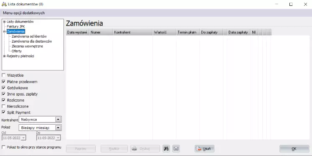Select Zamówienia od klientów in tree

[29, 36]
